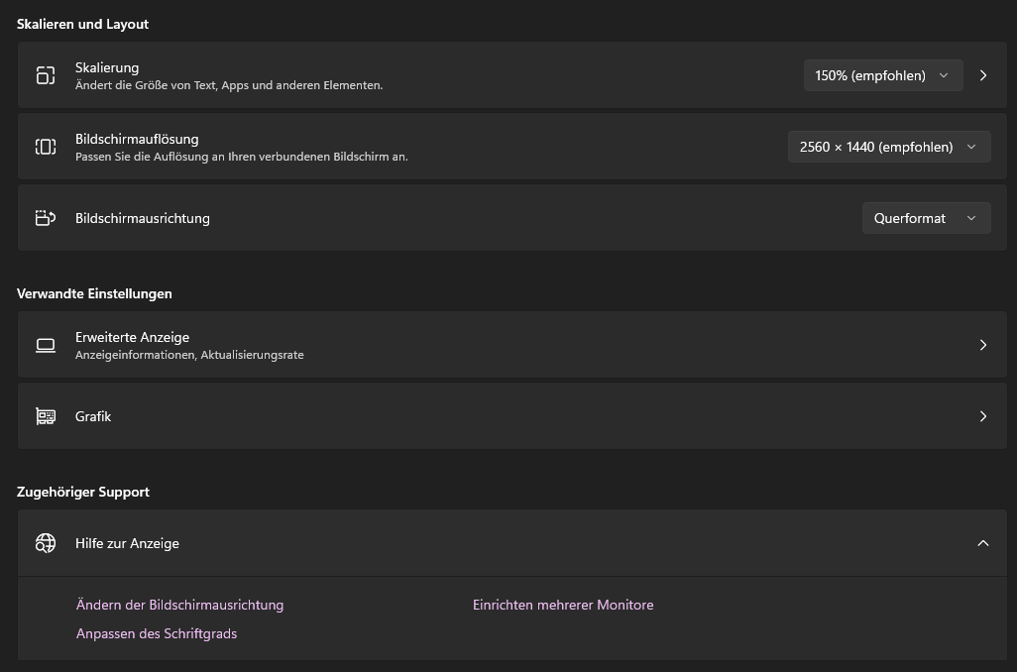
Task: Open the 2560 × 1440 resolution dropdown
Action: coord(888,147)
